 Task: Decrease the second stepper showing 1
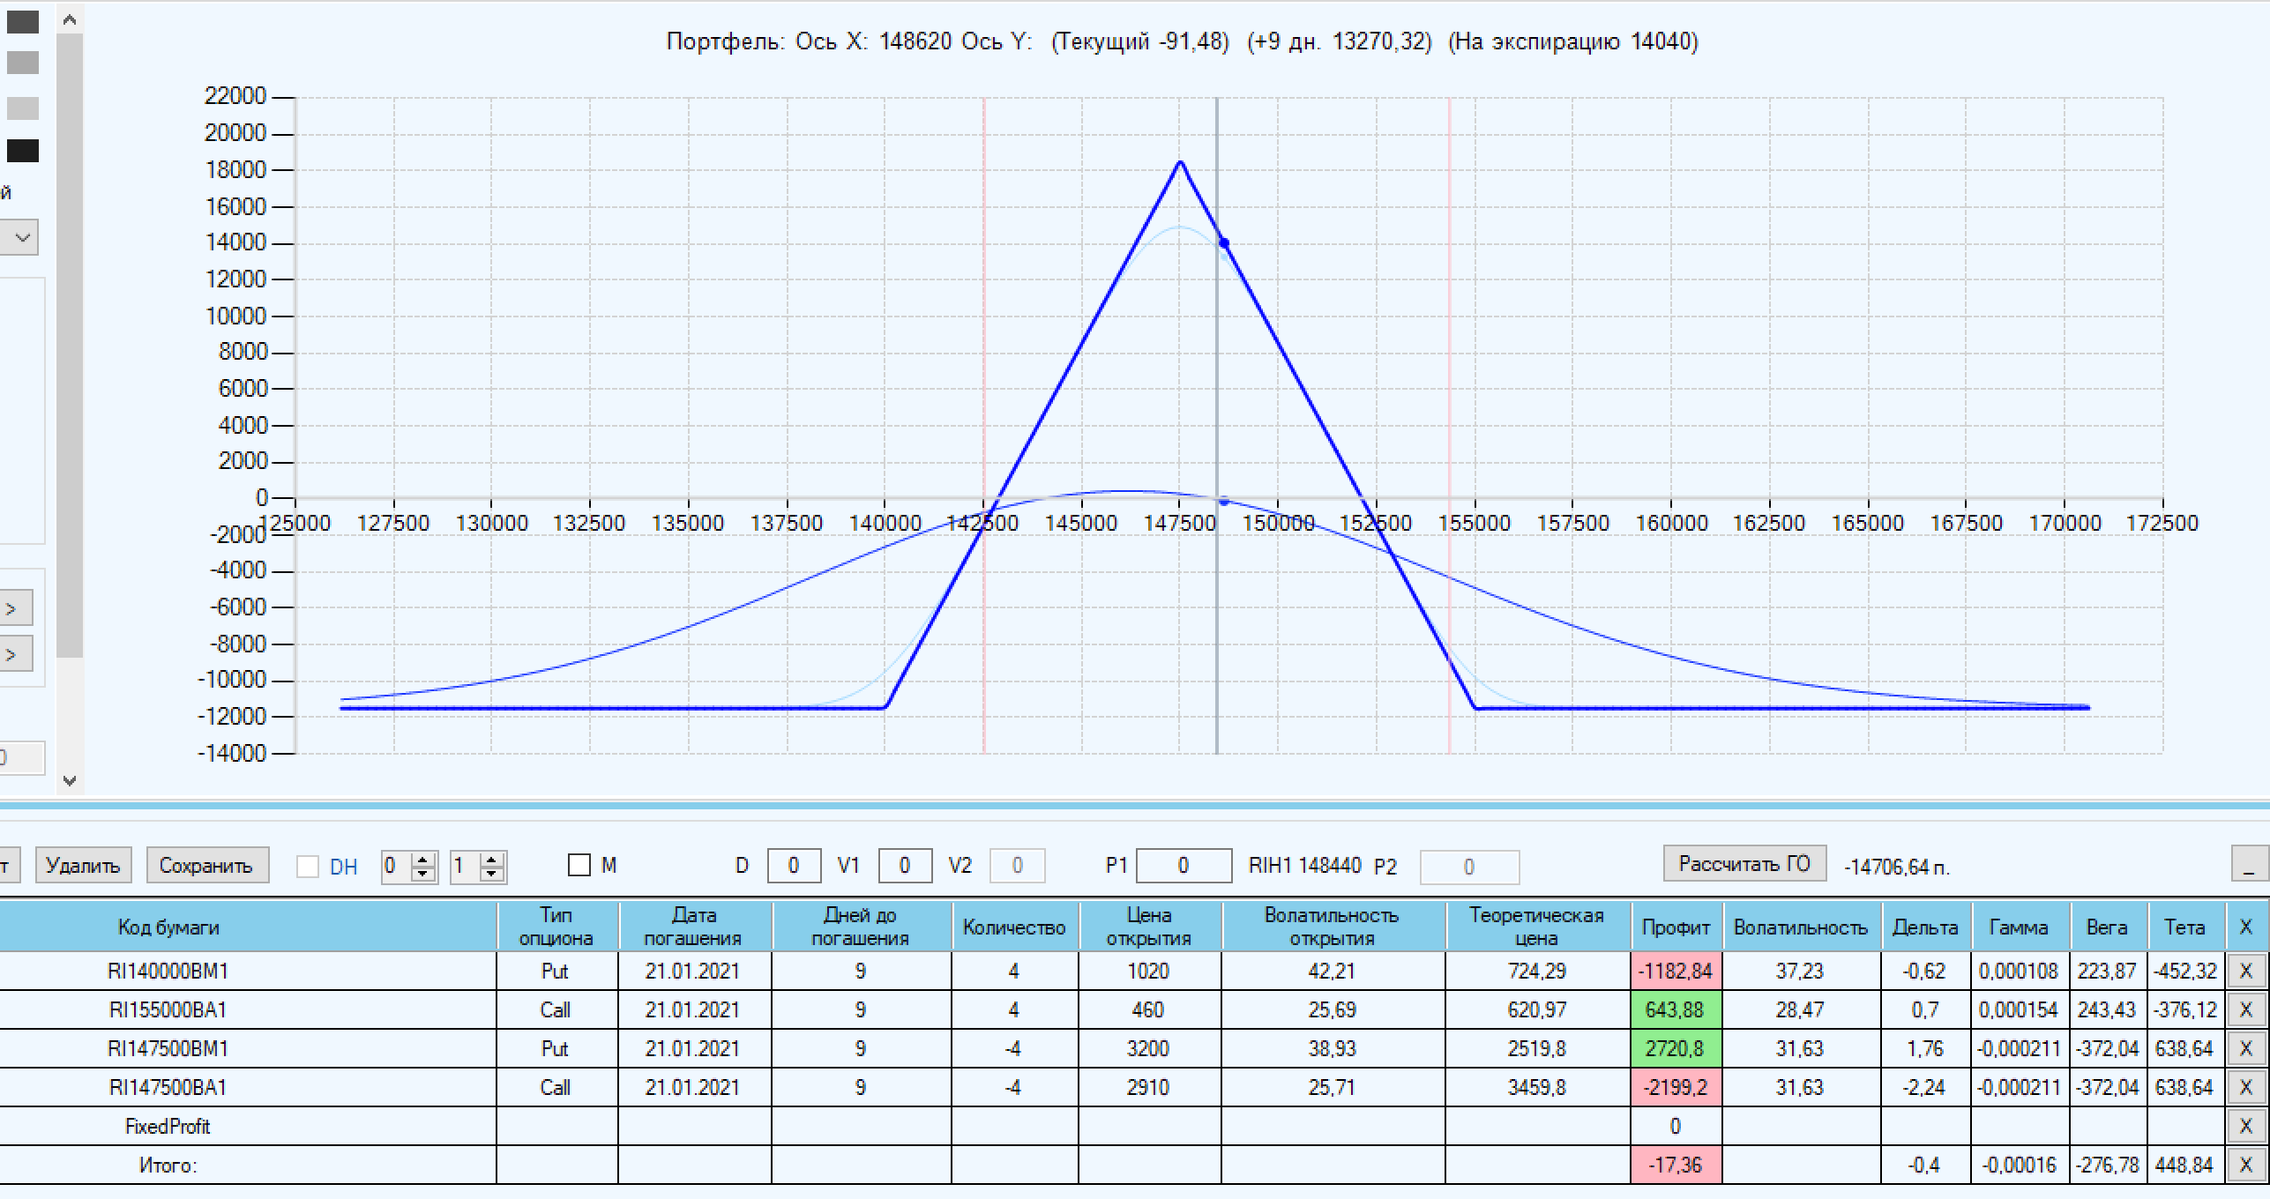492,874
